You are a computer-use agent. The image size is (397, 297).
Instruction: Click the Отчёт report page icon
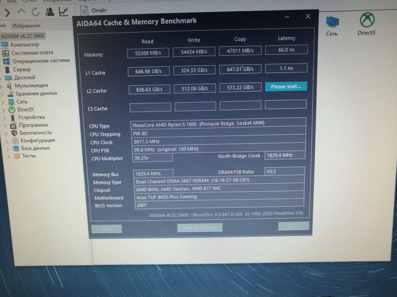[84, 11]
